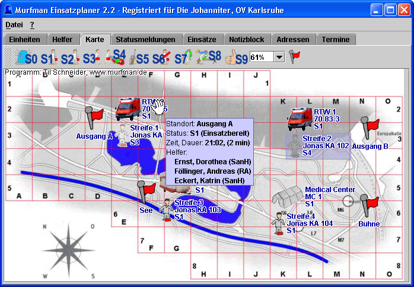The width and height of the screenshot is (414, 287).
Task: Switch to the Einsätze tab
Action: [202, 40]
